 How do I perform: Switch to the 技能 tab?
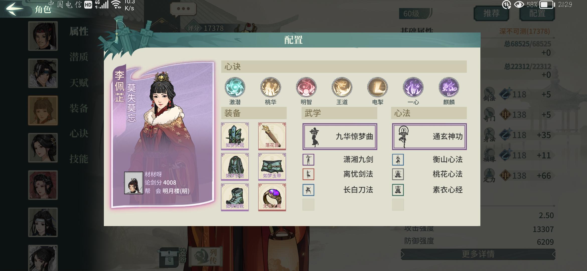pos(79,159)
